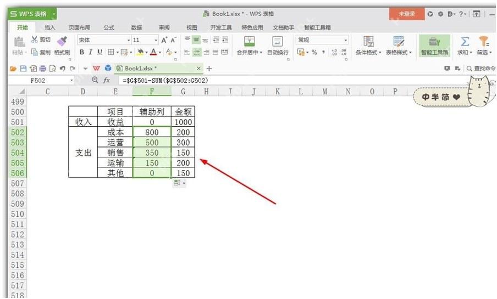Click the Copy (复制) icon

(35, 52)
